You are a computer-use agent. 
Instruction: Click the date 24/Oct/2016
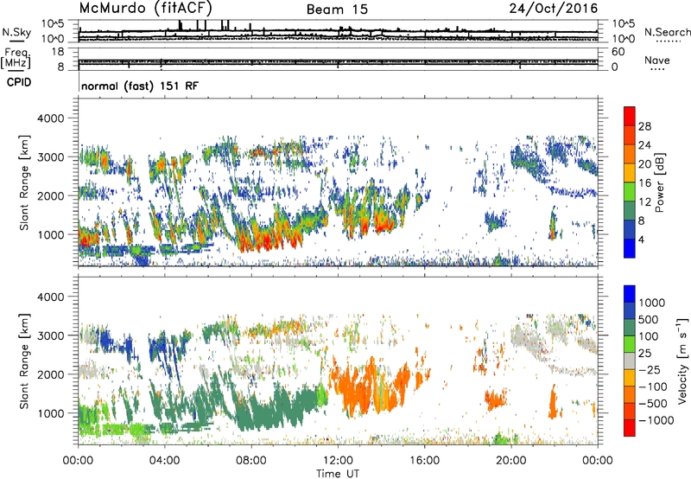click(554, 9)
